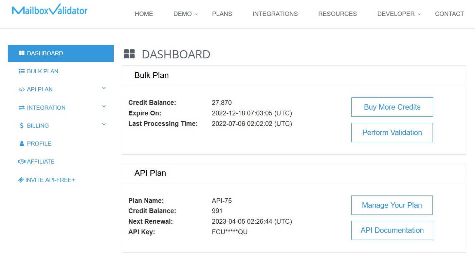The width and height of the screenshot is (475, 261).
Task: Open Manage Your Plan
Action: click(x=392, y=205)
